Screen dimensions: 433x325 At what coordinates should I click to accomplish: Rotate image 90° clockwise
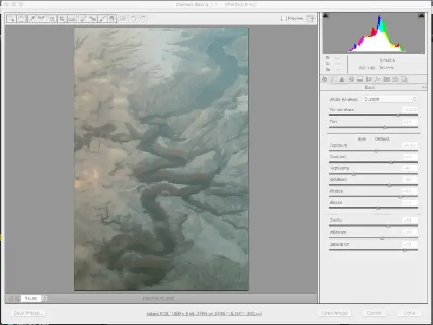[143, 18]
